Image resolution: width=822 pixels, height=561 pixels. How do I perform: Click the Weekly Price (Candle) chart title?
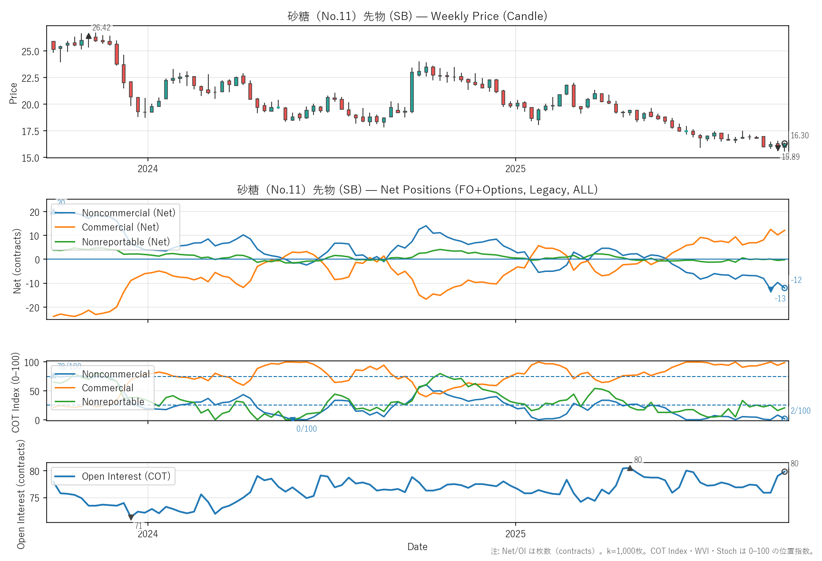417,16
